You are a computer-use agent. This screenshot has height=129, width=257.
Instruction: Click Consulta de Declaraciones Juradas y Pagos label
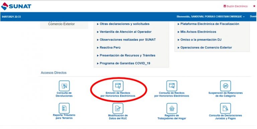point(225,117)
